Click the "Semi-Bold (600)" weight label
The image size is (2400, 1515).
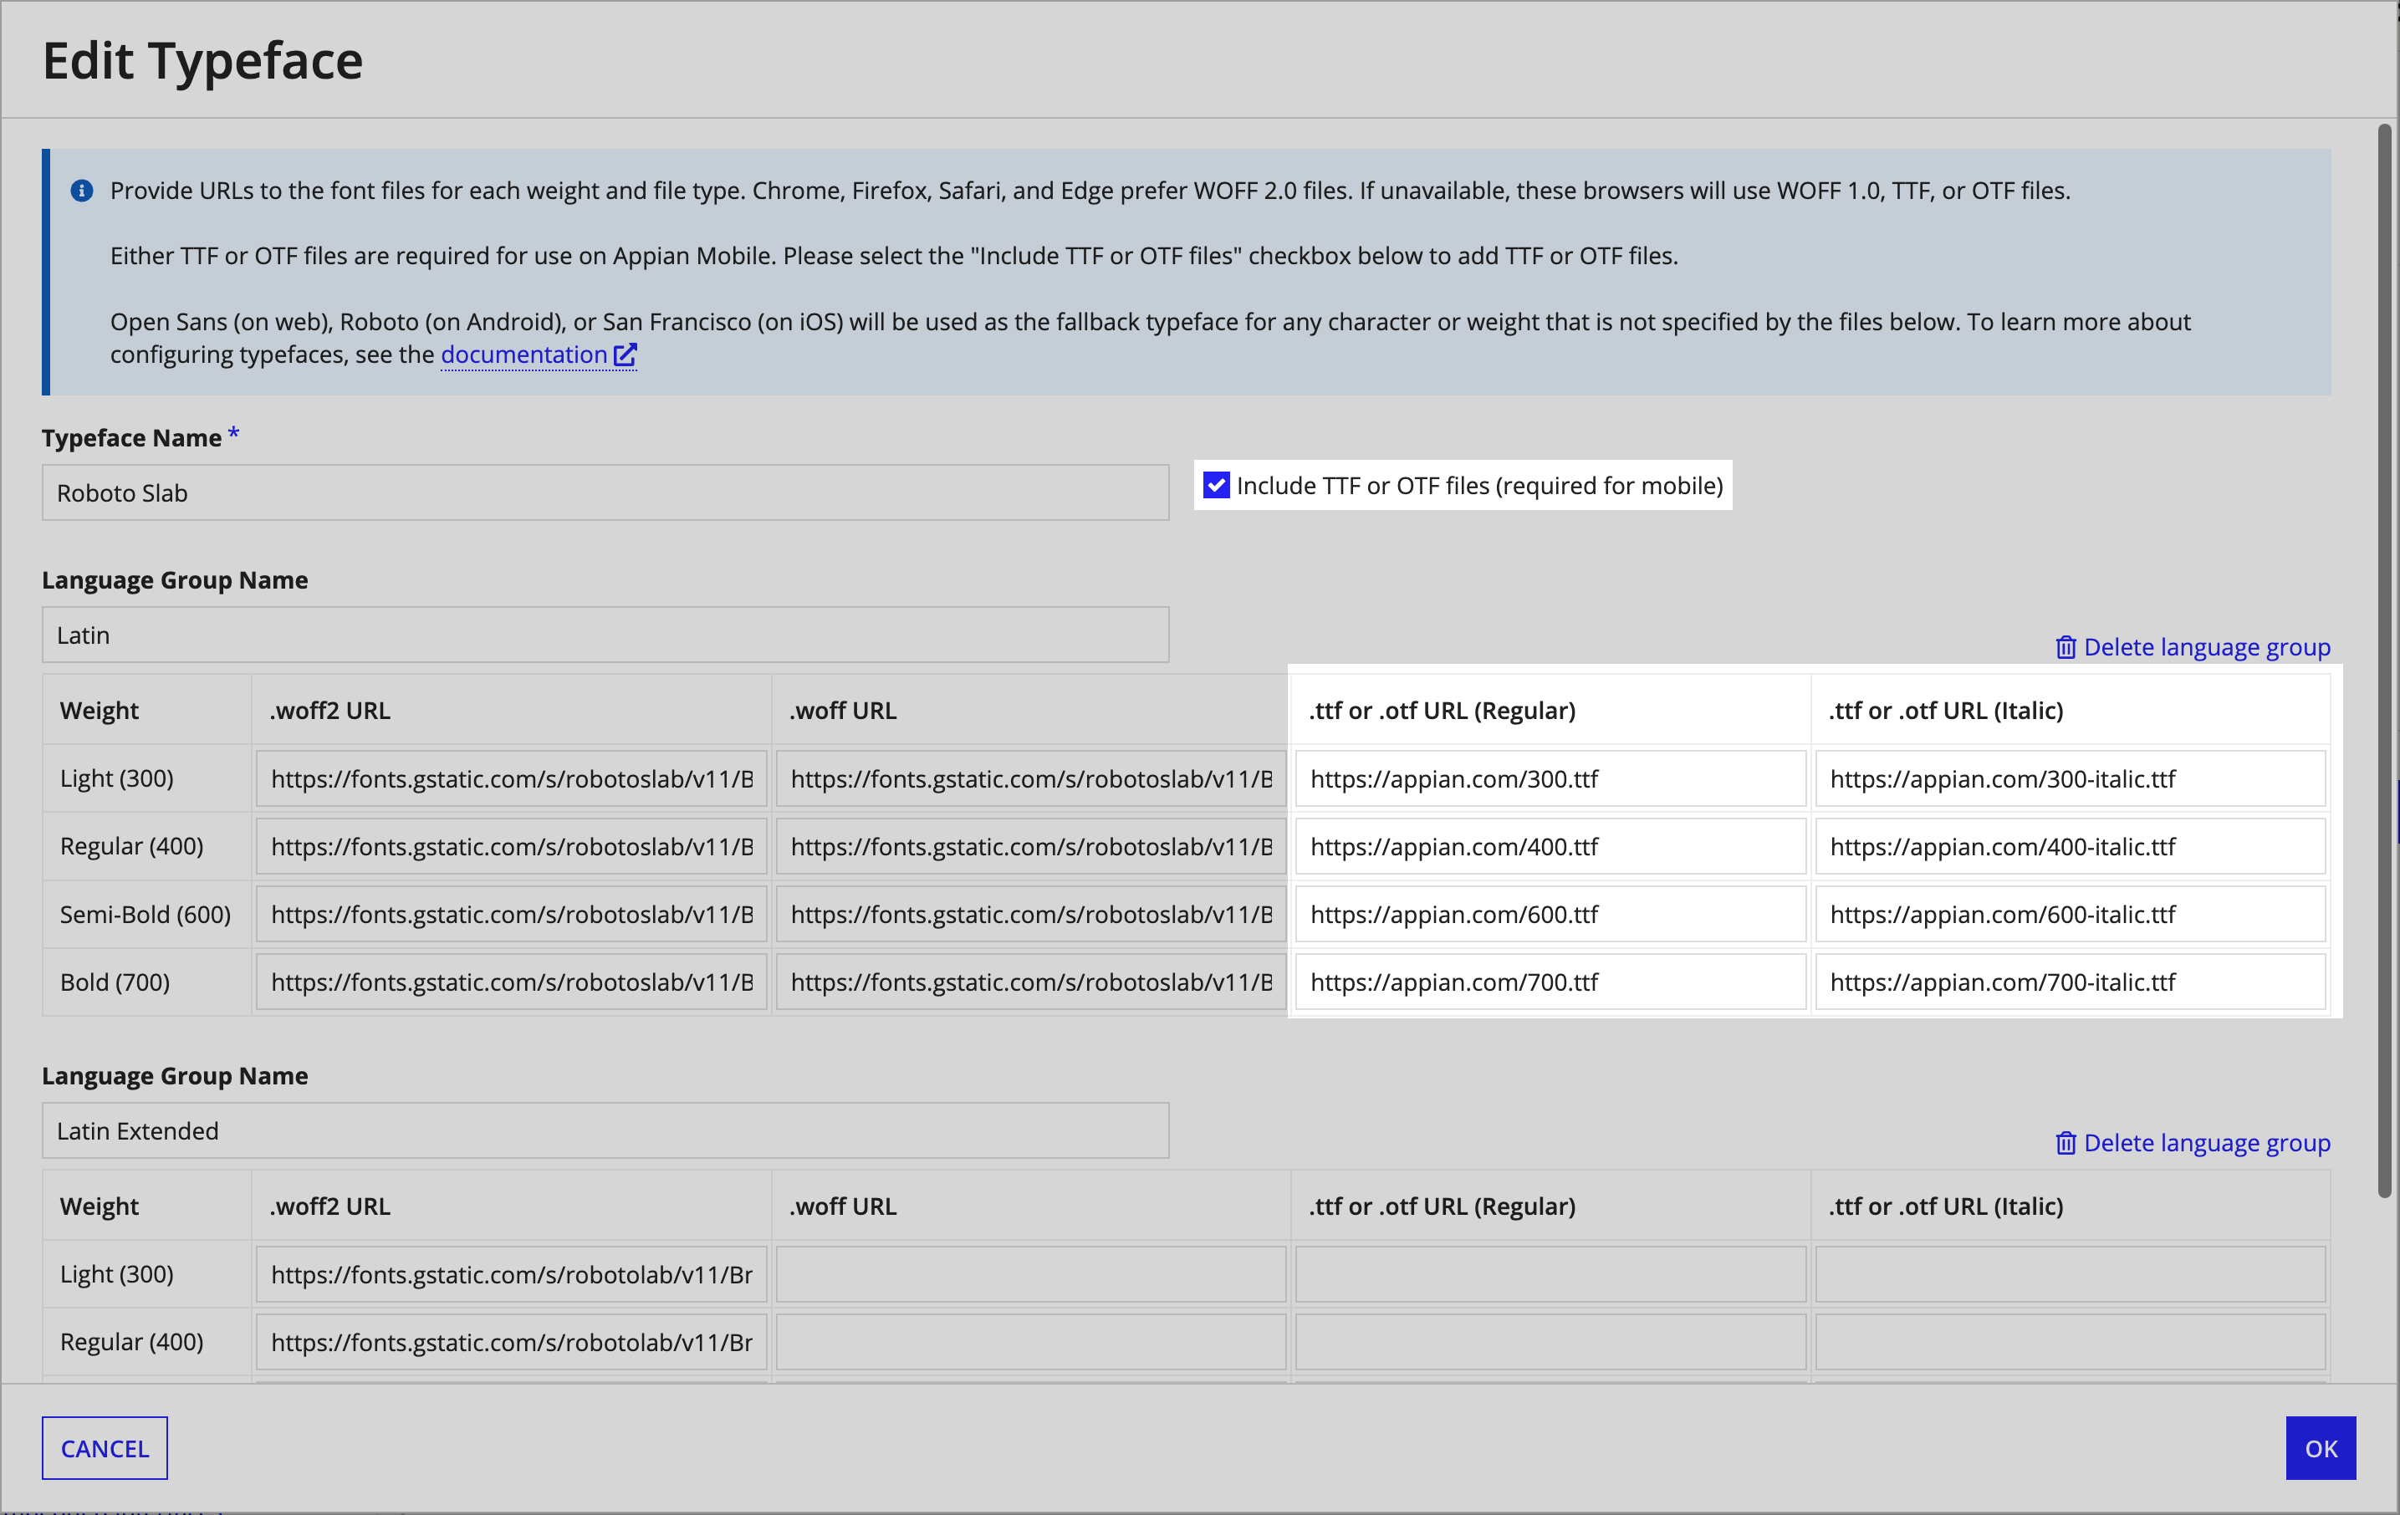click(146, 914)
